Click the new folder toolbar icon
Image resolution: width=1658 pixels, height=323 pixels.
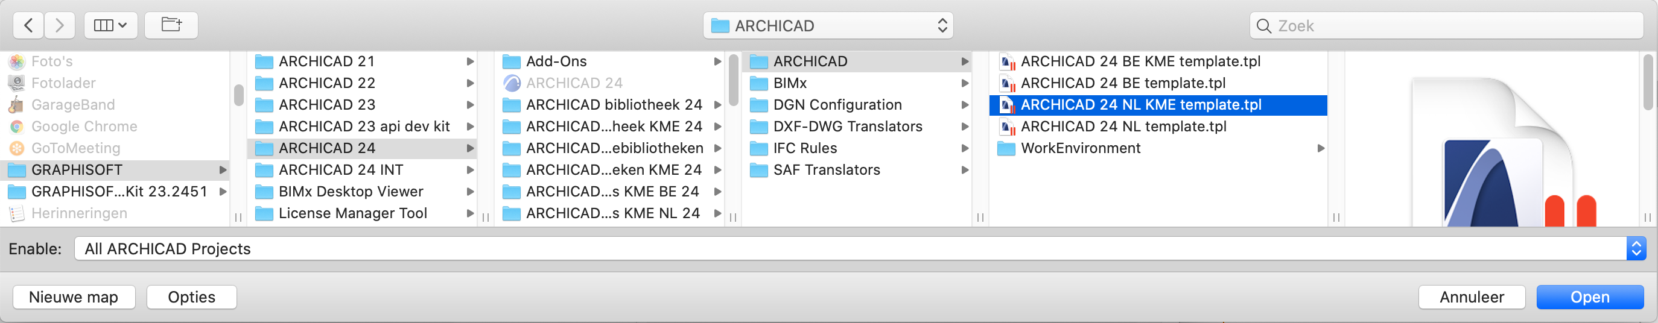coord(171,25)
